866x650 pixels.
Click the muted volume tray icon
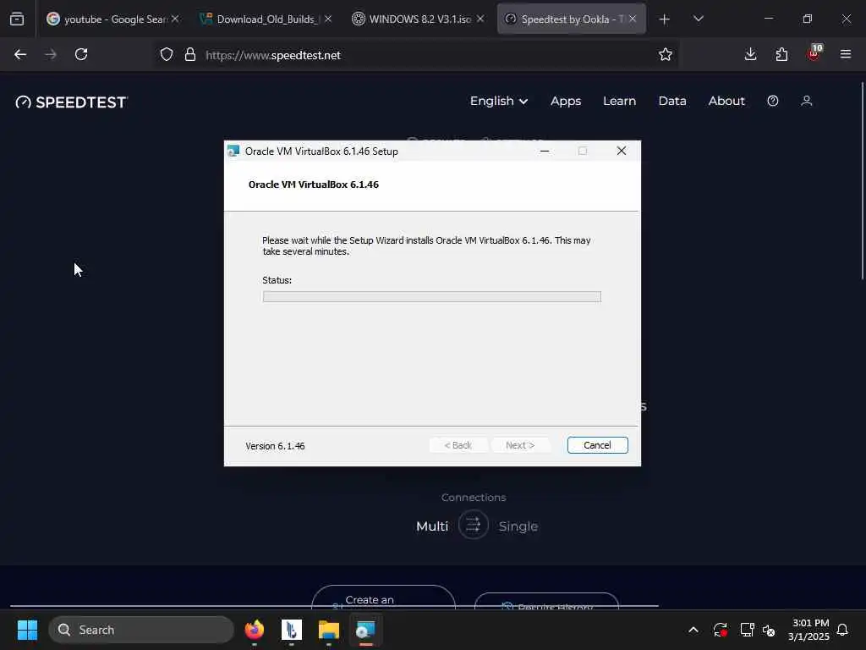click(769, 630)
